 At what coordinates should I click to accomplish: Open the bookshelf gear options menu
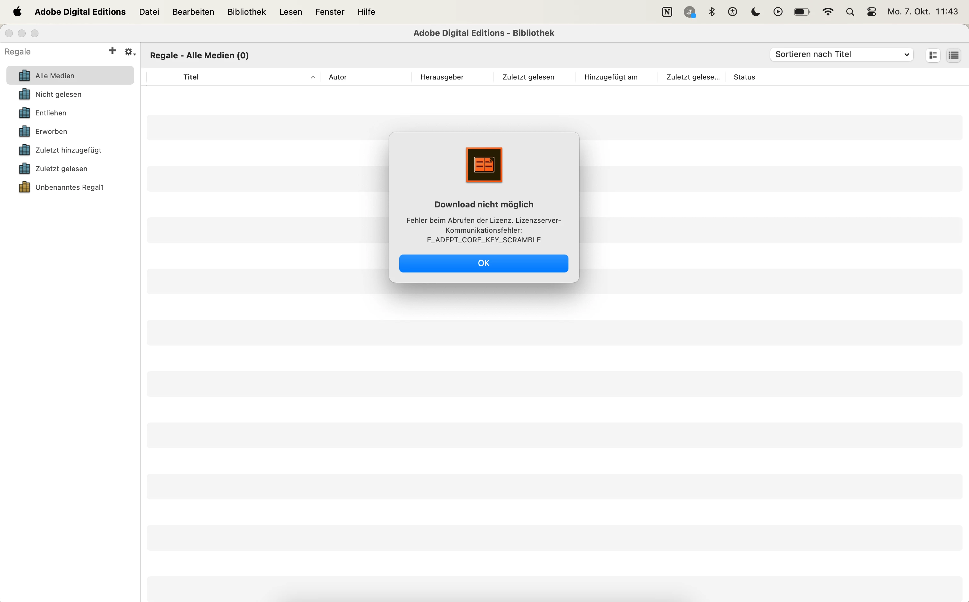130,52
